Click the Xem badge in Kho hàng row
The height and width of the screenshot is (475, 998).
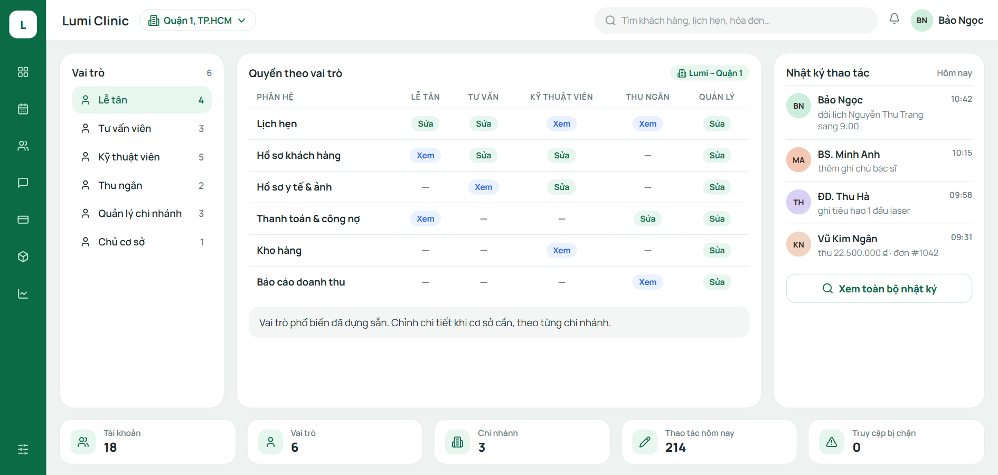pyautogui.click(x=561, y=250)
